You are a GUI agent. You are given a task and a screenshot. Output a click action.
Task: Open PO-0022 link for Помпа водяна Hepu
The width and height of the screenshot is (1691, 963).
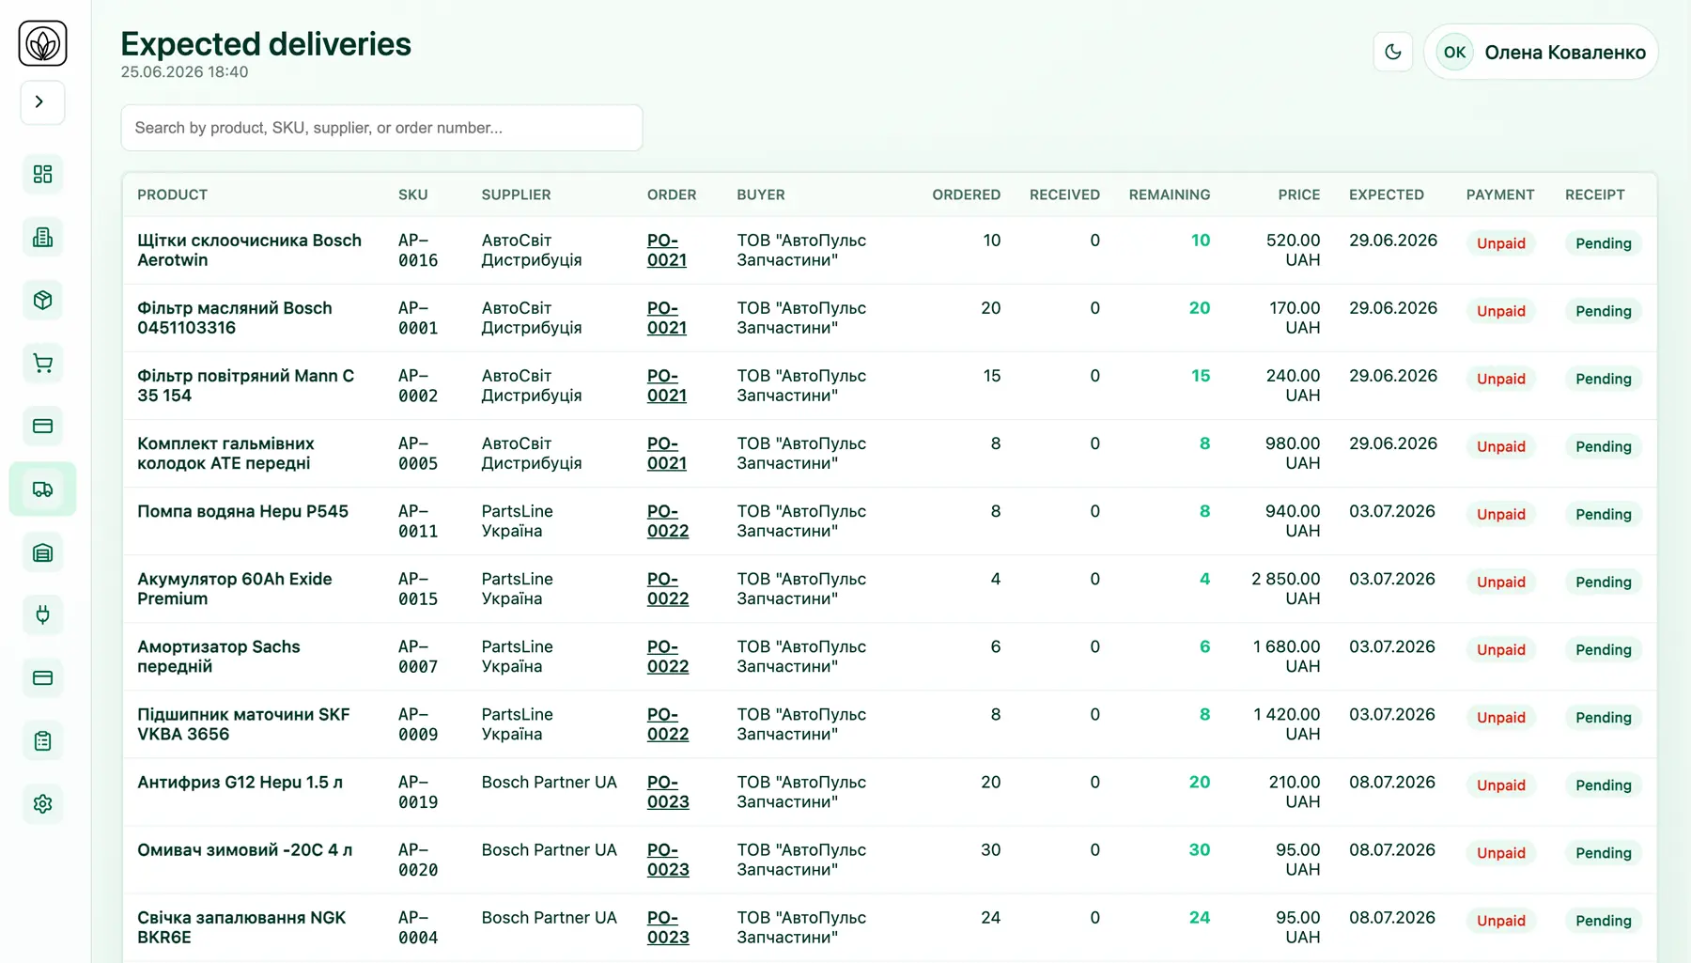click(x=667, y=520)
